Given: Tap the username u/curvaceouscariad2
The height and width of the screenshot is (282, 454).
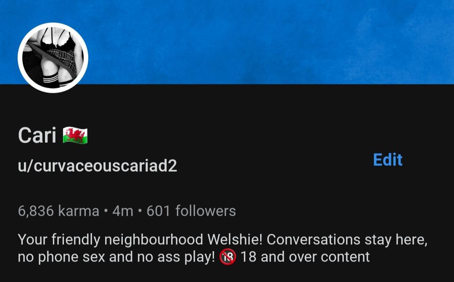Looking at the screenshot, I should coord(97,166).
